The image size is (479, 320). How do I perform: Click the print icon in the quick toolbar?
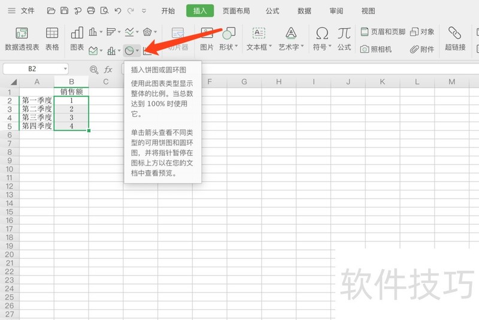tap(91, 11)
